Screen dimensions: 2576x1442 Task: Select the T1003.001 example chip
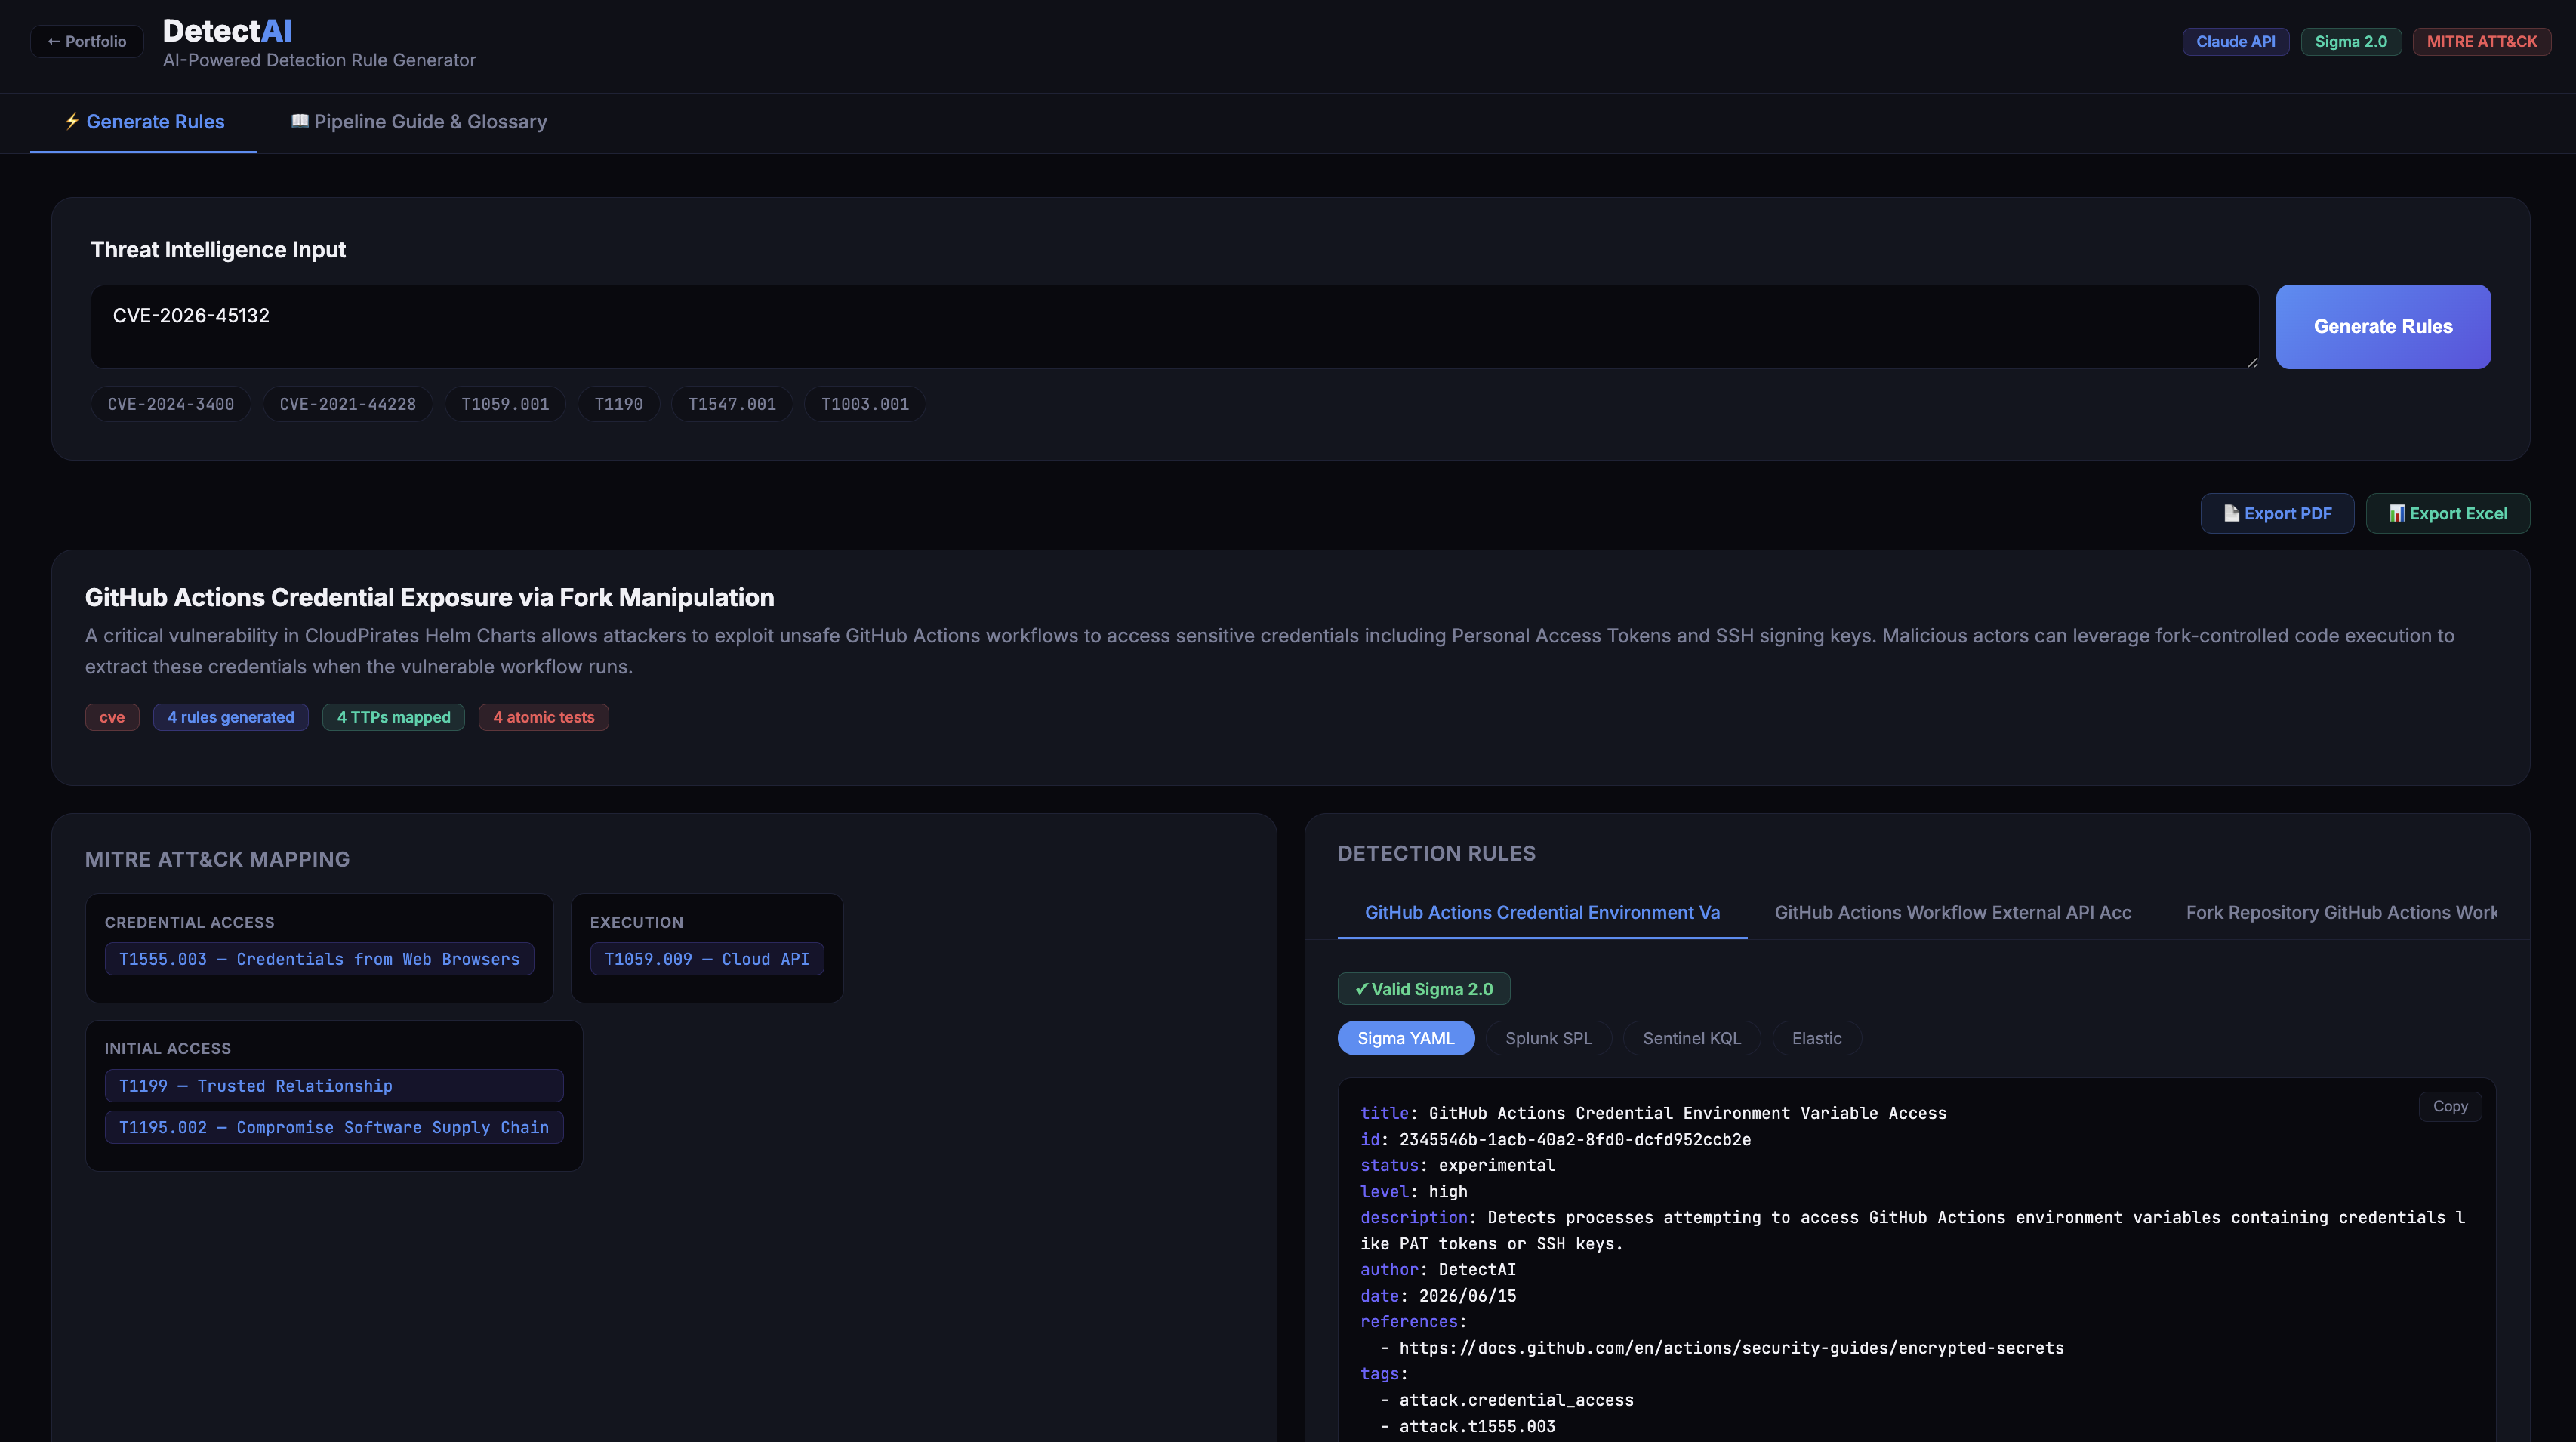[x=865, y=404]
